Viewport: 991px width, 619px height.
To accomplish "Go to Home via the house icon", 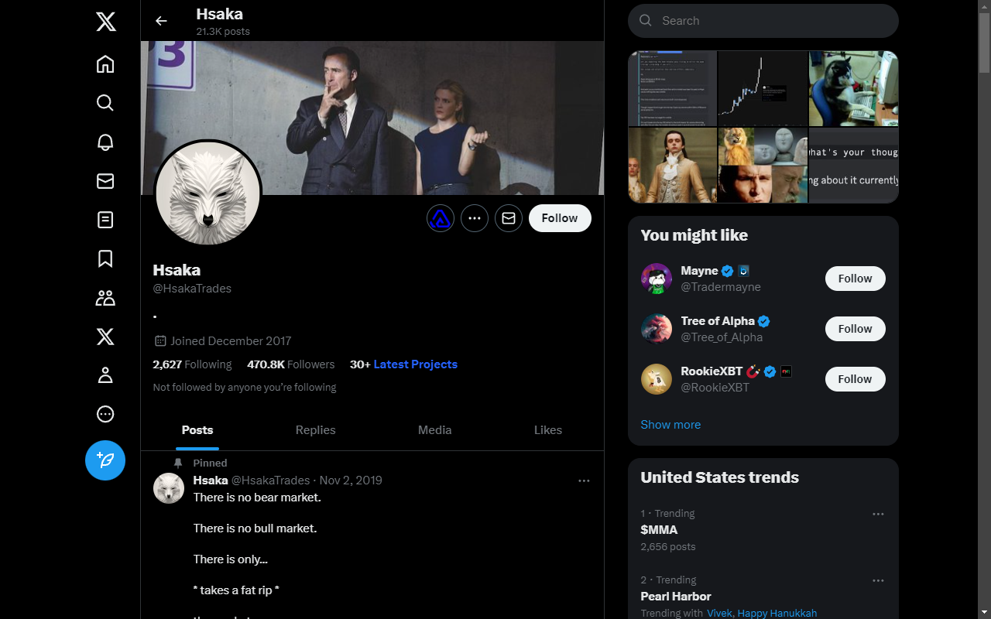I will [x=105, y=64].
